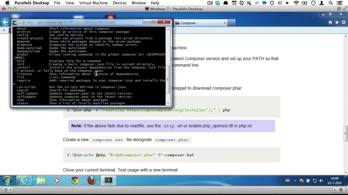Click the bowler hat menu bar icon
This screenshot has height=195, width=348.
(226, 3)
